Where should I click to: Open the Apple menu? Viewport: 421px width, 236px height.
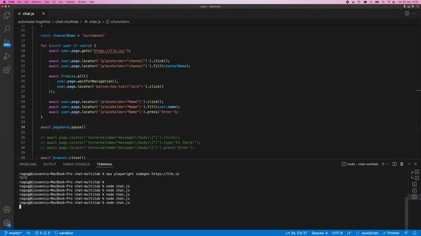click(x=4, y=2)
